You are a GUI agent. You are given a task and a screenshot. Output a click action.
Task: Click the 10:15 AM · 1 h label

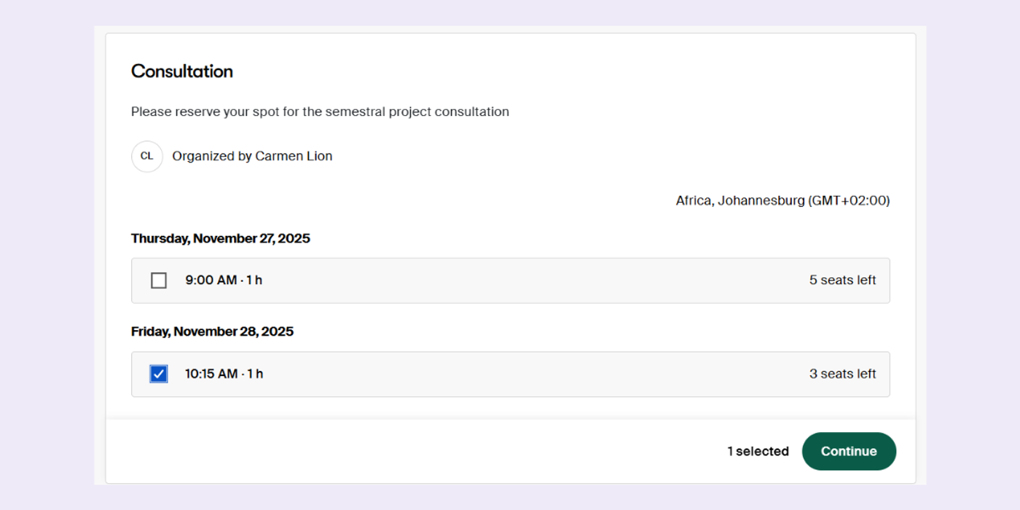point(224,373)
